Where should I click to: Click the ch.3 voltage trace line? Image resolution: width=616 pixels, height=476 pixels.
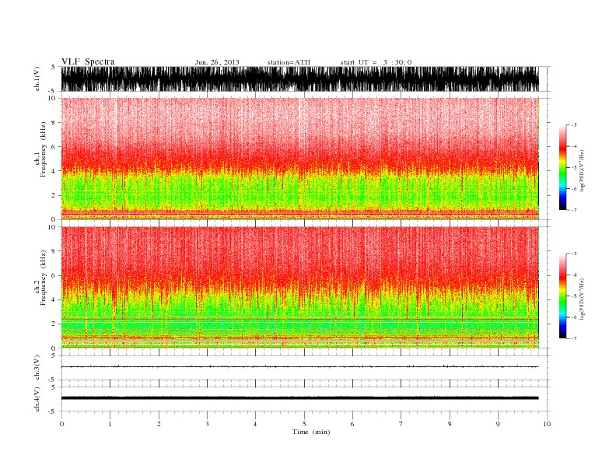[x=299, y=367]
